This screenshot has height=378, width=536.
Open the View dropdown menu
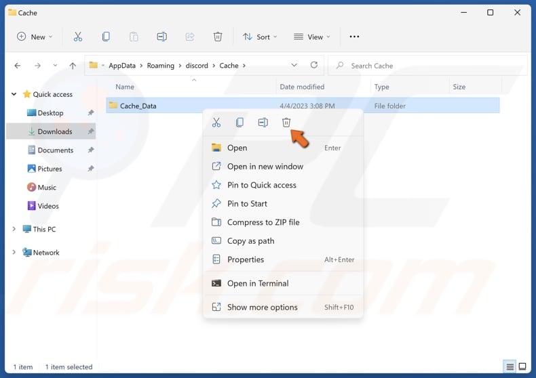click(312, 37)
